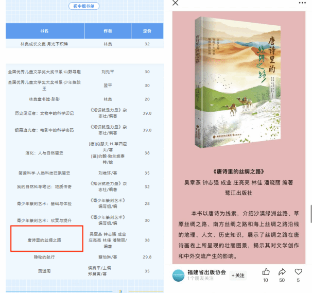Open the 福建省出版协会 account avatar
Image resolution: width=312 pixels, height=293 pixels.
178,274
